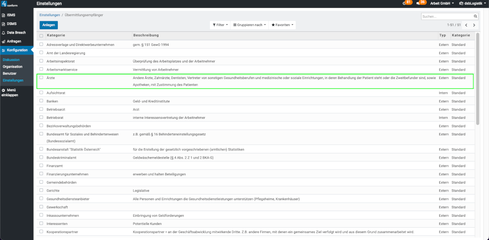
Task: Click the search magnifier icon
Action: [x=475, y=16]
